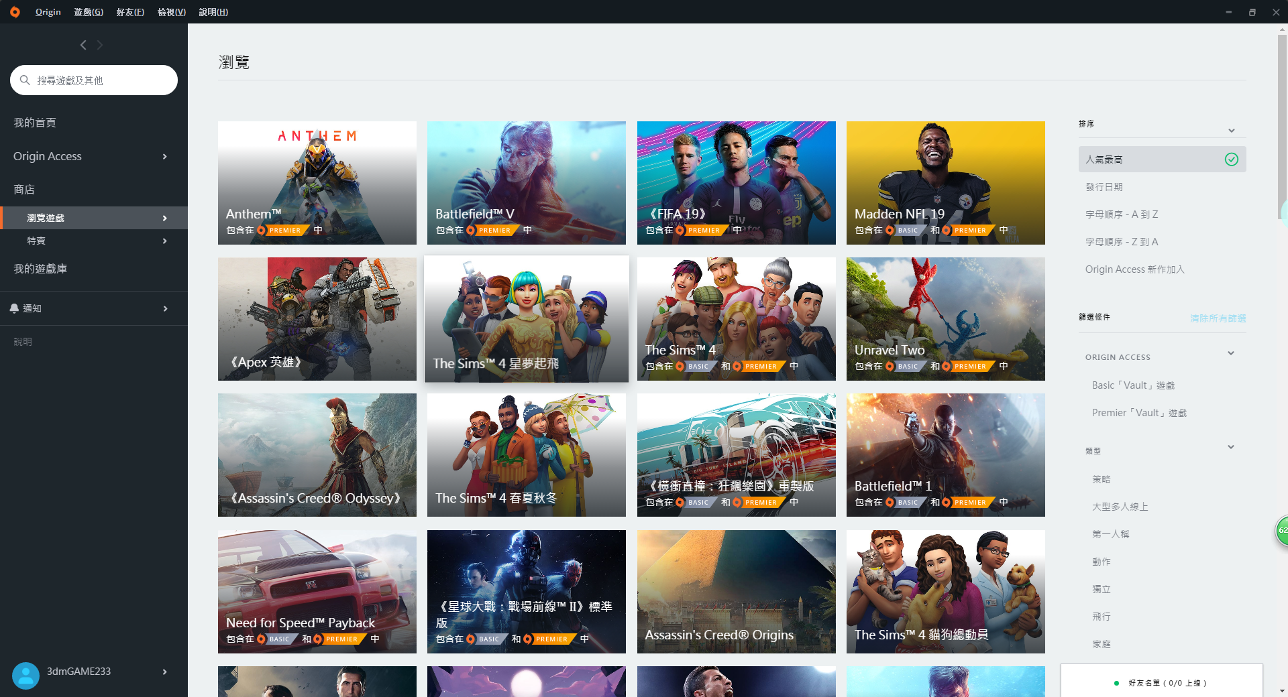The image size is (1288, 697).
Task: Collapse the 類型 filter section
Action: pos(1232,446)
